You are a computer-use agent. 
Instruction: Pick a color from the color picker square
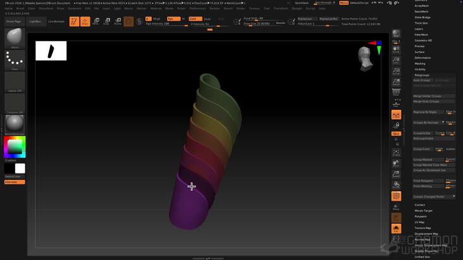coord(15,146)
